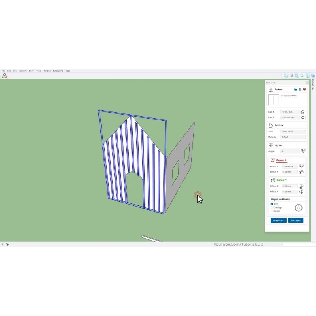Screen dimensions: 316x316
Task: Click Repeat Y Offset Y picker icon
Action: [301, 192]
